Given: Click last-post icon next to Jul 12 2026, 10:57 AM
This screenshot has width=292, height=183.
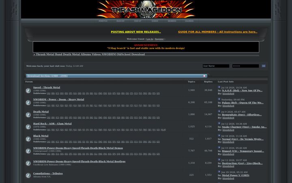Looking at the screenshot, I should point(219,160).
